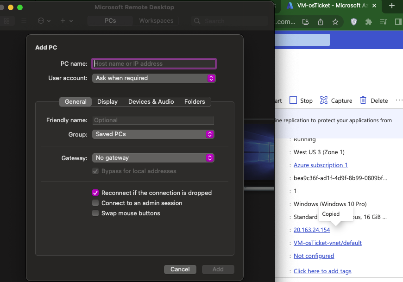Open a new browser tab
Image resolution: width=403 pixels, height=282 pixels.
tap(392, 6)
